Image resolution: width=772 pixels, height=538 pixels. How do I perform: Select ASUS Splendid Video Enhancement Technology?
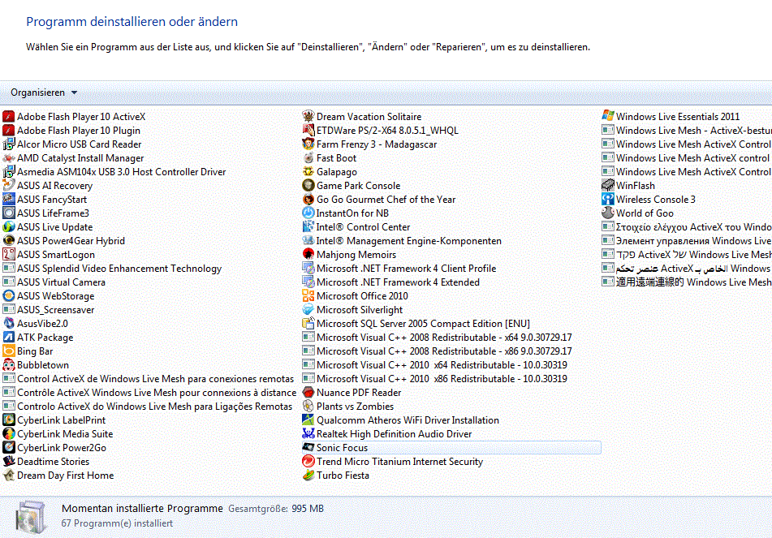112,269
